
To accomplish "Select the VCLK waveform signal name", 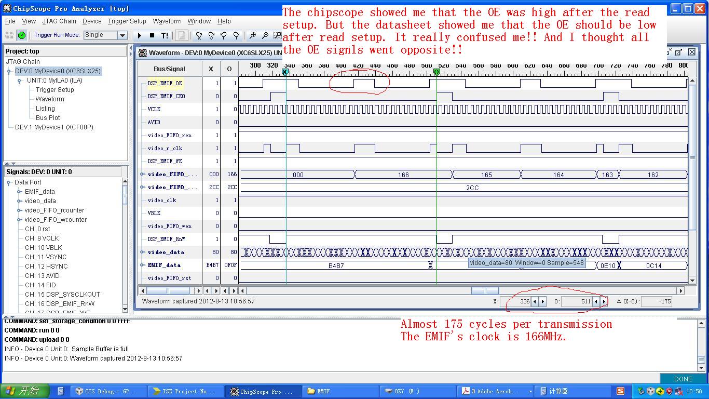I will pyautogui.click(x=154, y=109).
